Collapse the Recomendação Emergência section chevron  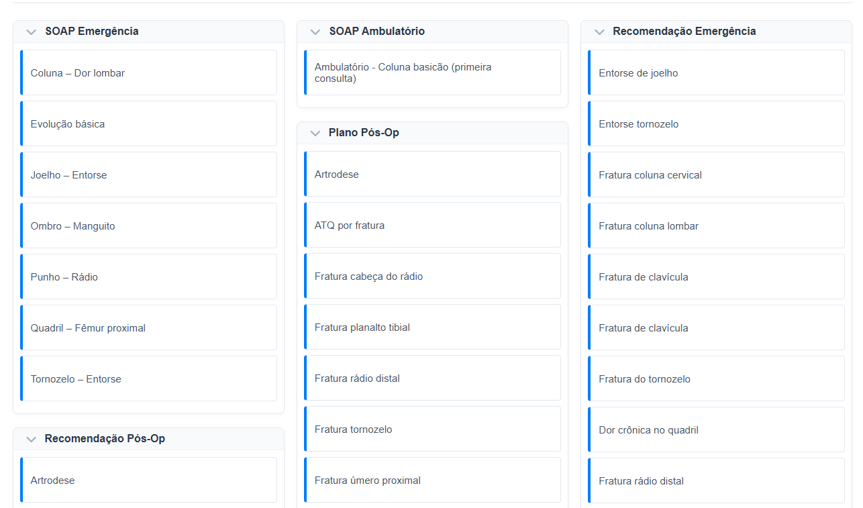coord(599,32)
